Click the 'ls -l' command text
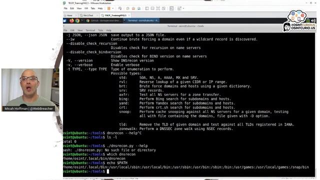Image resolution: width=320 pixels, height=180 pixels. (112, 137)
